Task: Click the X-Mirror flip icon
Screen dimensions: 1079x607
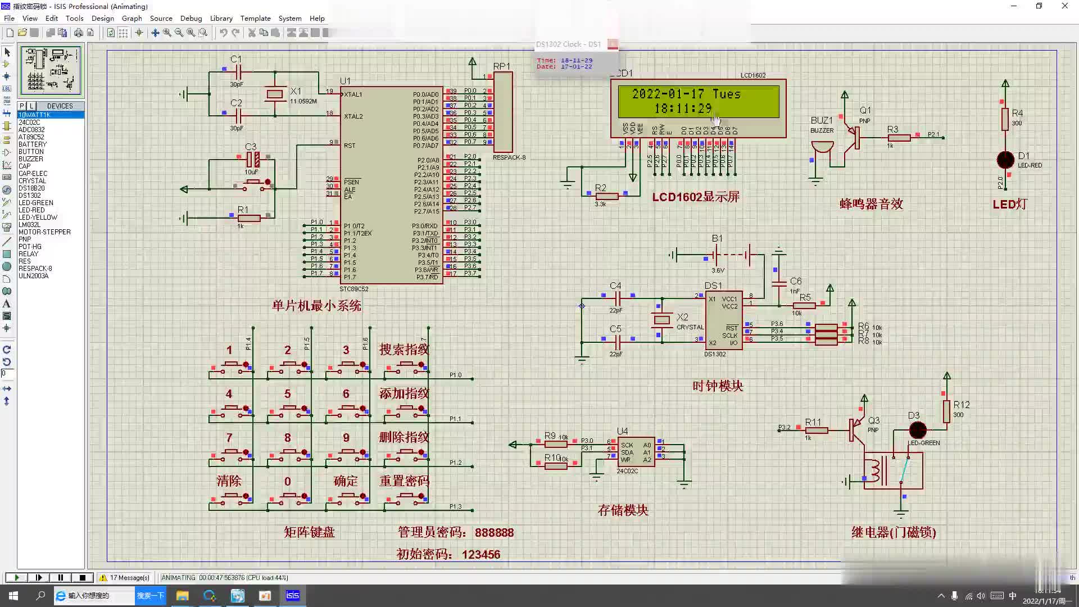Action: coord(7,388)
